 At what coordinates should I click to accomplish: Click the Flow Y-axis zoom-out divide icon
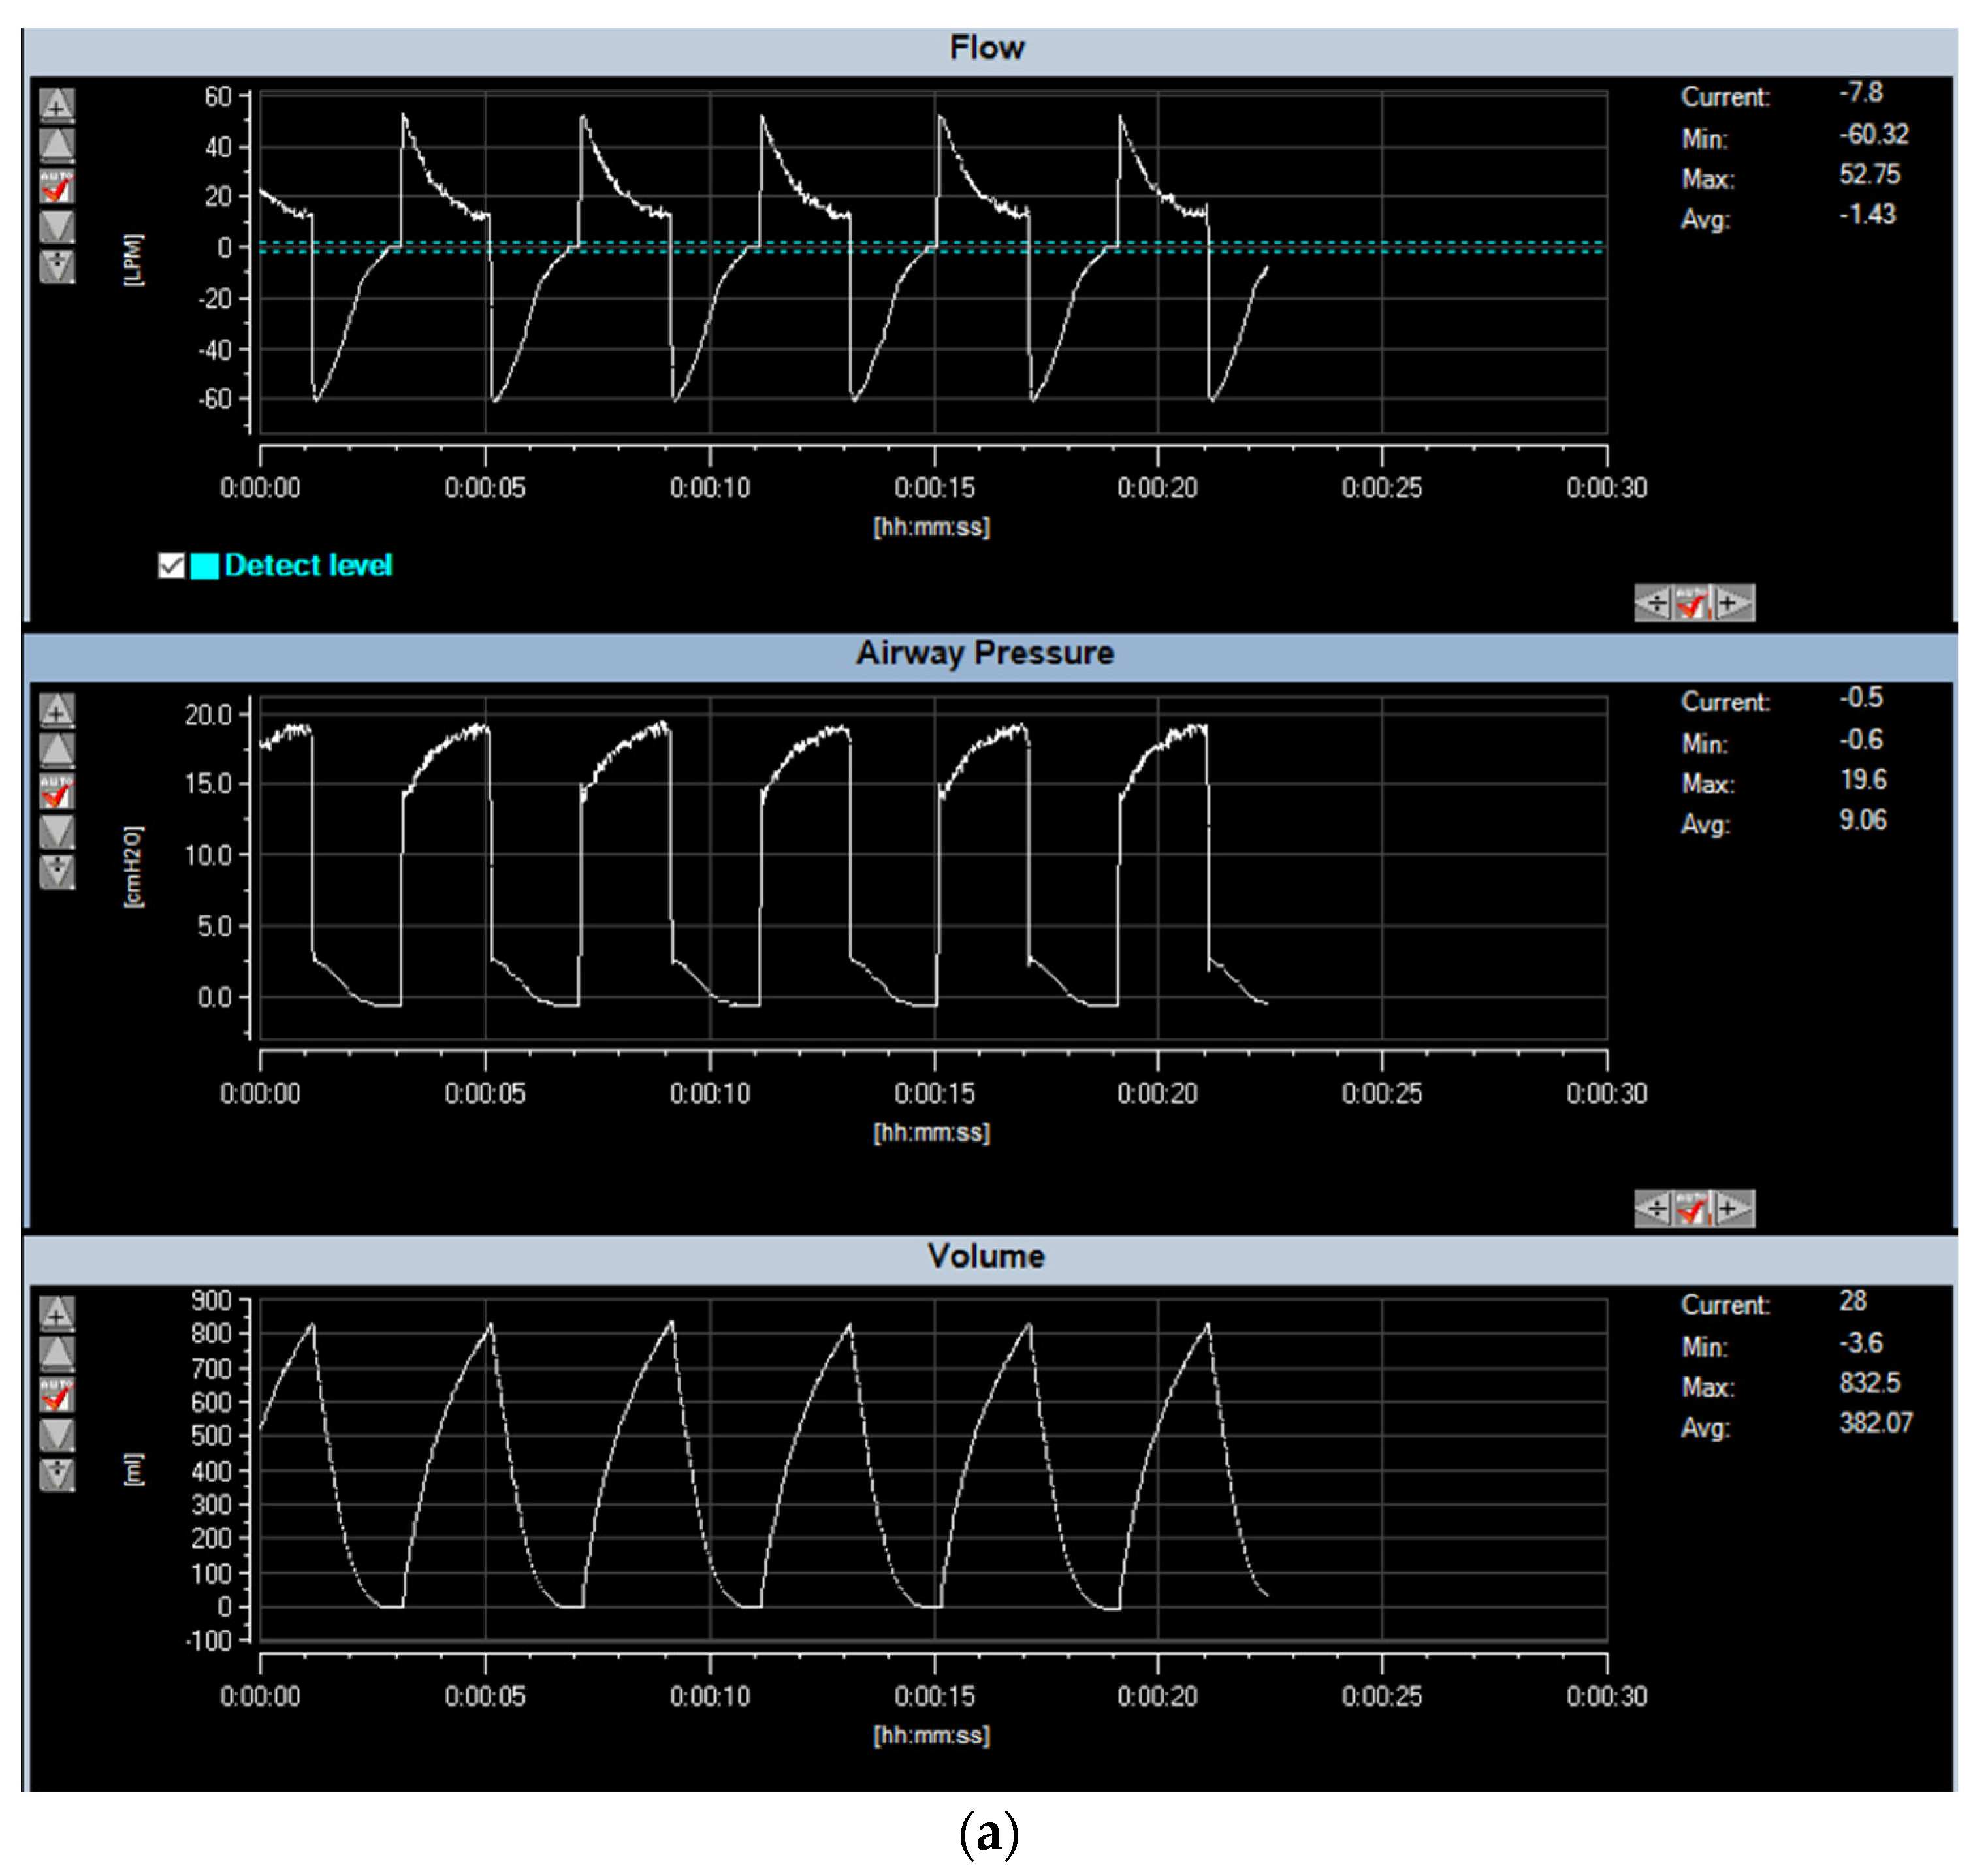click(57, 266)
